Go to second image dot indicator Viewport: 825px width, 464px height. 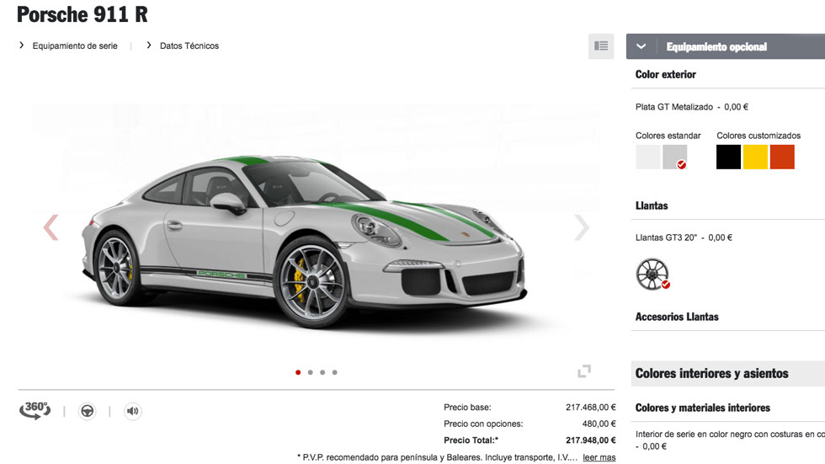311,372
